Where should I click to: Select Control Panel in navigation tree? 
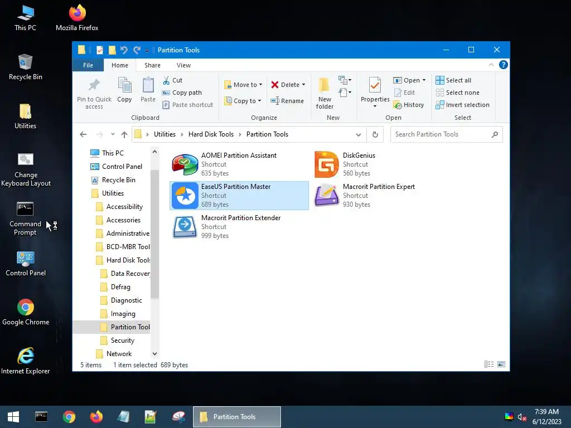pyautogui.click(x=117, y=167)
